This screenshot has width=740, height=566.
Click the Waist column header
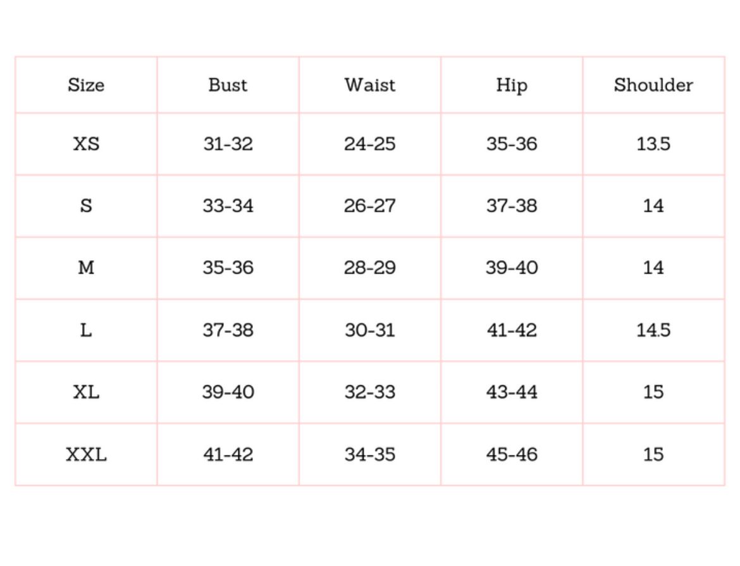tap(369, 85)
